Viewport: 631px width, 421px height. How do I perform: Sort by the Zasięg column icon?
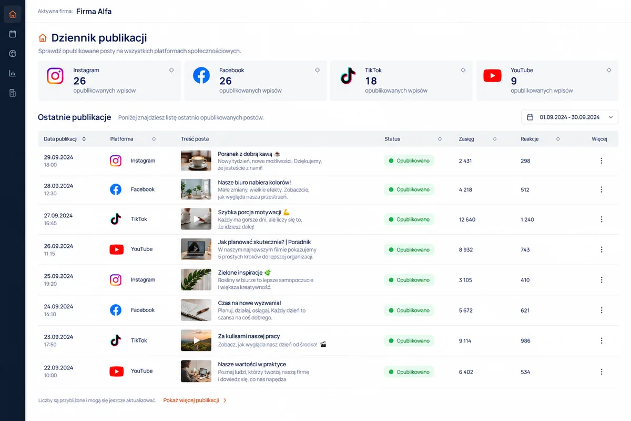point(494,139)
